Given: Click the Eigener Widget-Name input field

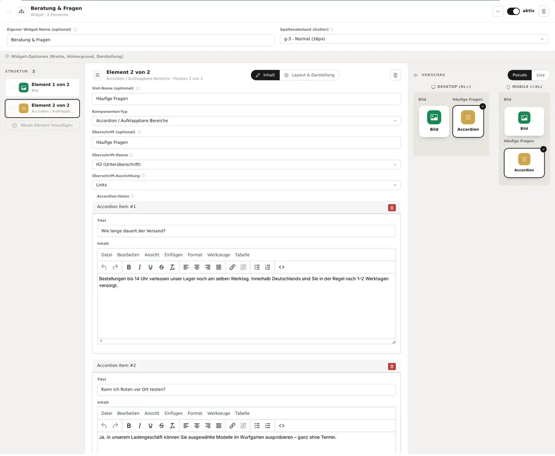Looking at the screenshot, I should tap(140, 40).
